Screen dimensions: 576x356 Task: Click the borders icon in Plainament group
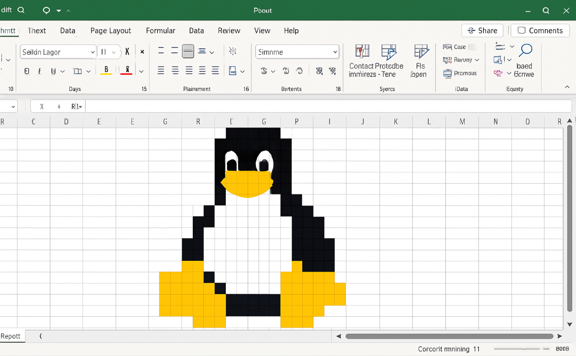[x=233, y=71]
